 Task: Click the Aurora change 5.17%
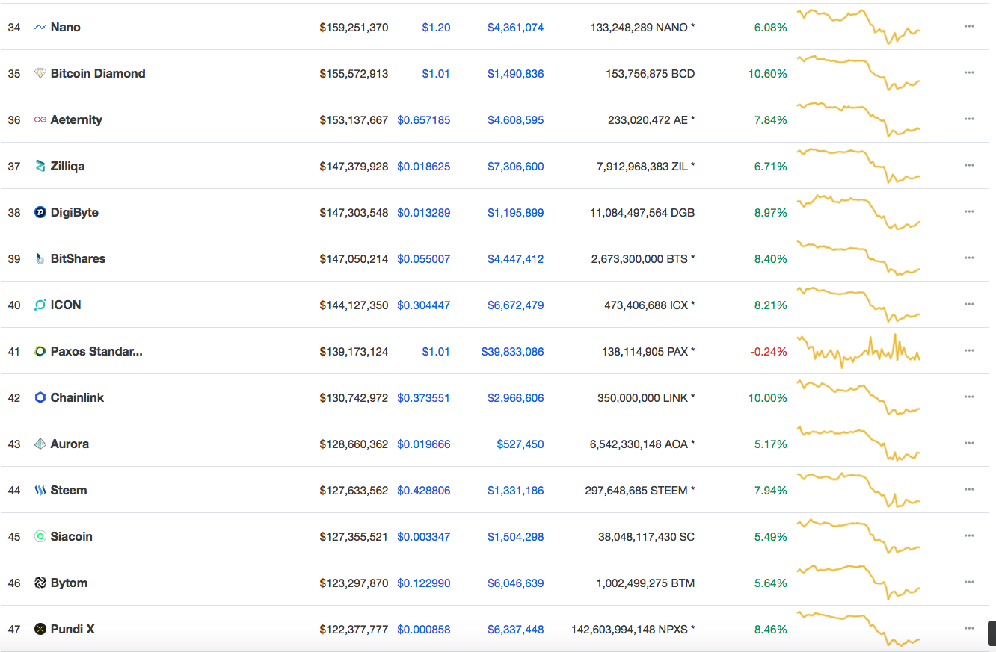click(x=771, y=444)
